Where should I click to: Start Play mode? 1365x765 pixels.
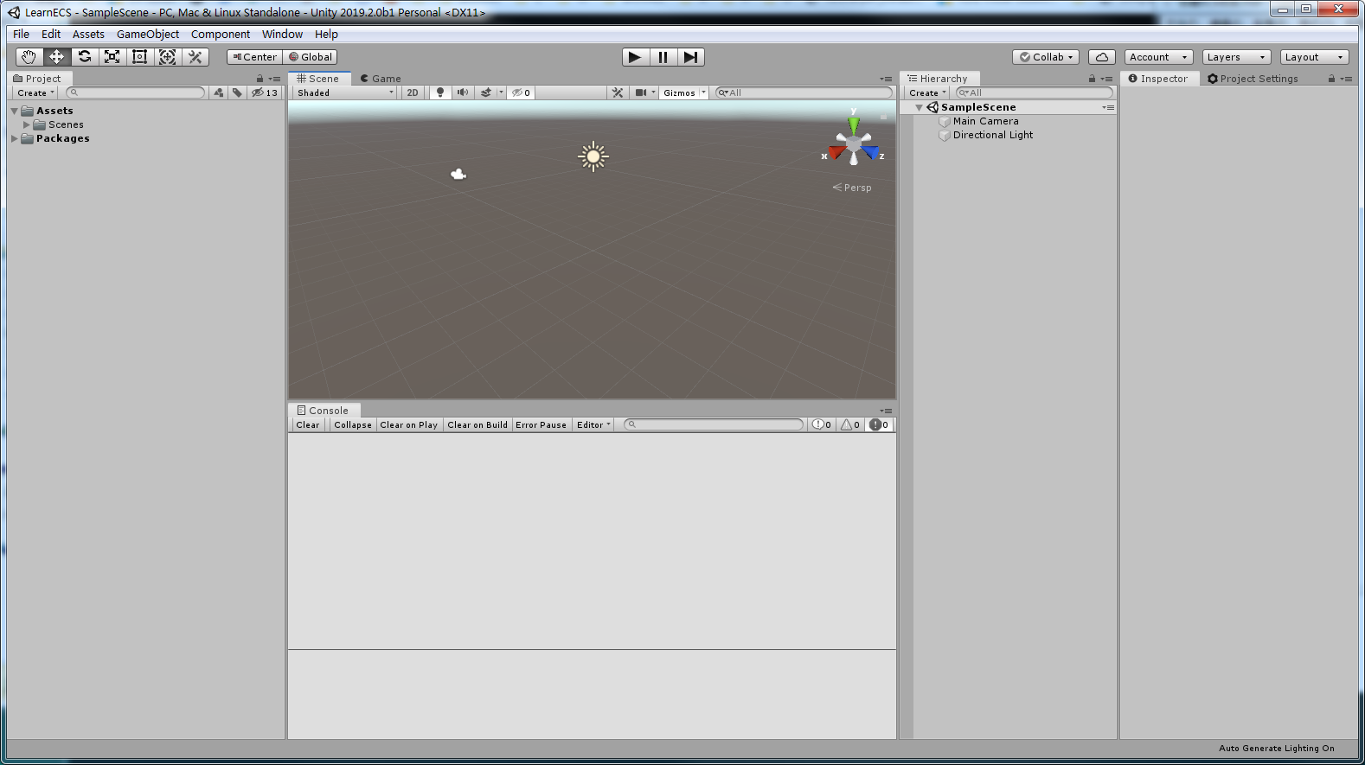(x=635, y=57)
